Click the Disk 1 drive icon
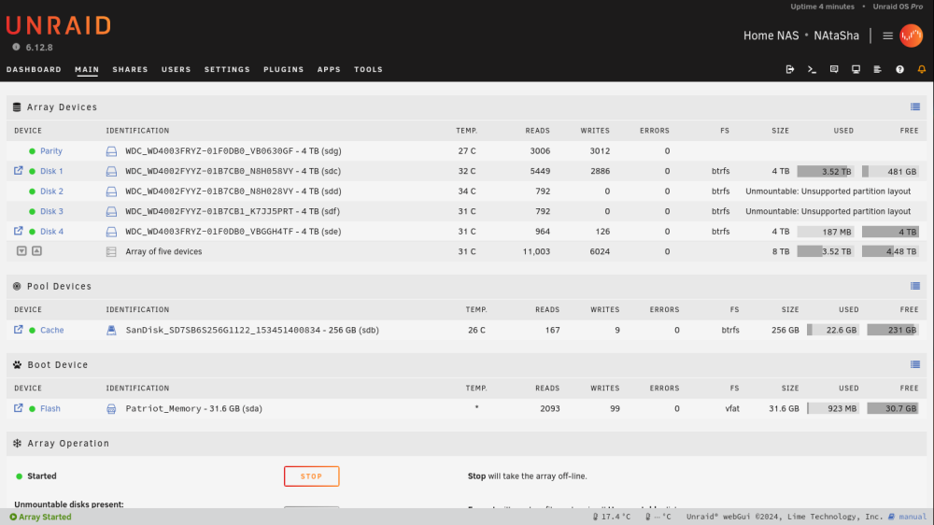This screenshot has height=525, width=934. (111, 172)
